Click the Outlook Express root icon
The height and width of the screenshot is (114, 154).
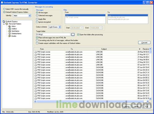coord(4,22)
